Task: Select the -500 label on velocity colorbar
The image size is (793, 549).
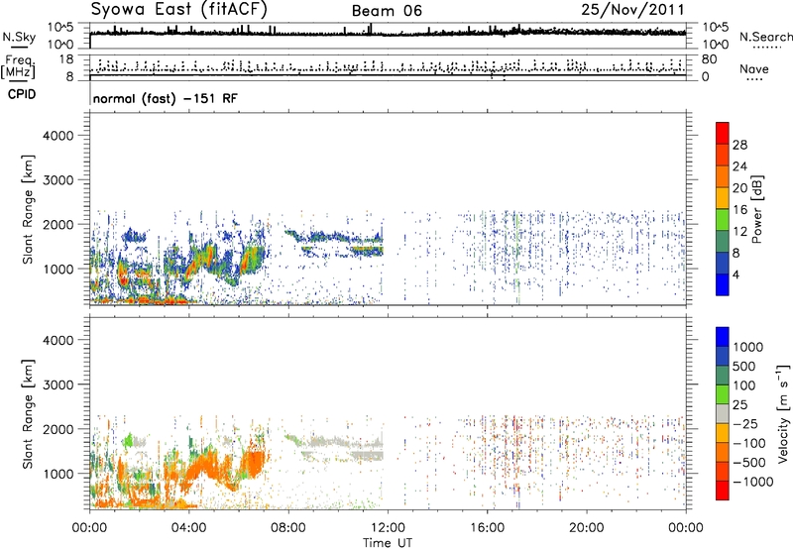Action: 749,463
